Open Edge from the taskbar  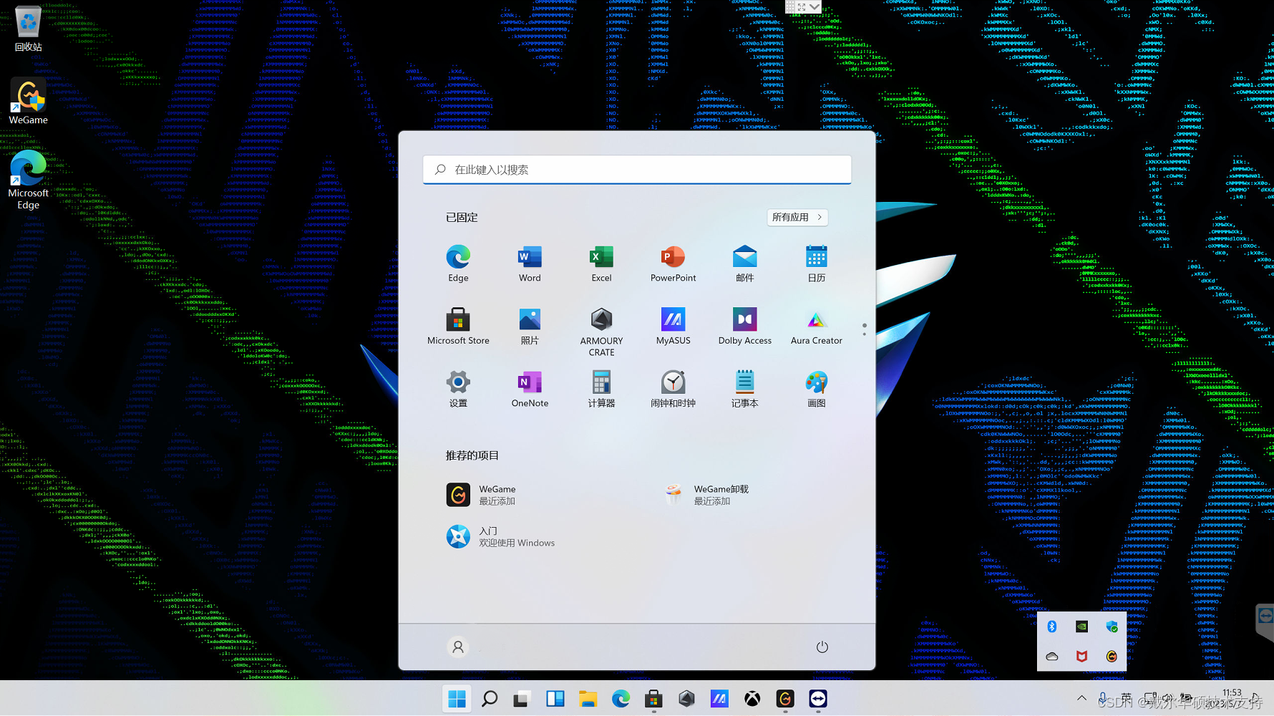point(621,699)
